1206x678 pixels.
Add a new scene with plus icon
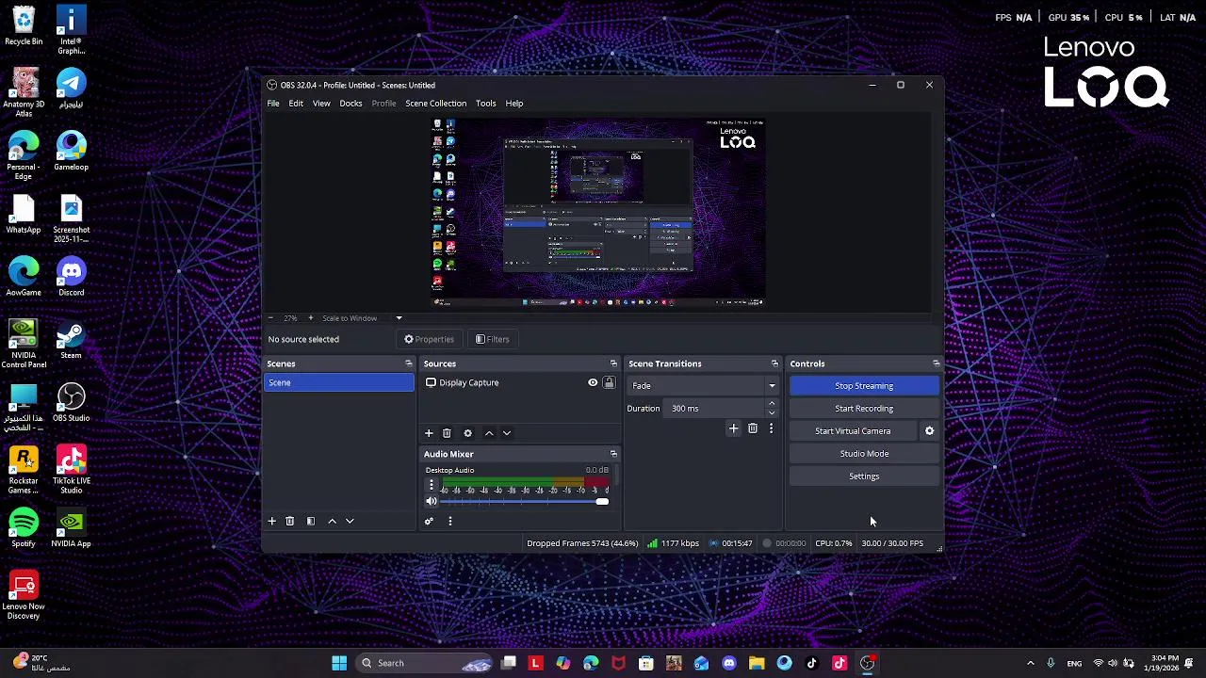(271, 521)
